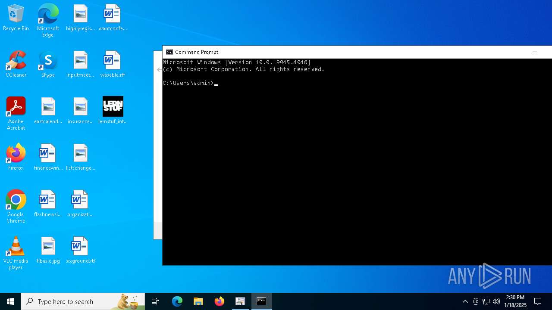552x310 pixels.
Task: Select sixground.rtf document icon
Action: tap(80, 251)
